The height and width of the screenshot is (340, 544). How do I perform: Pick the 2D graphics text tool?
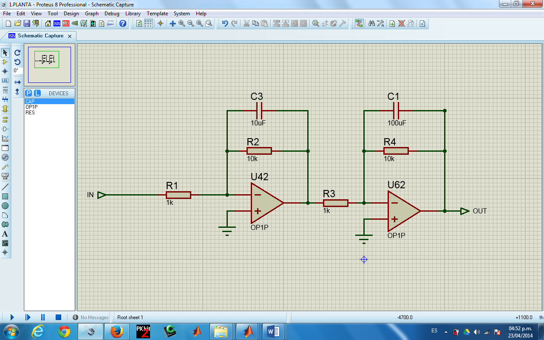(5, 234)
